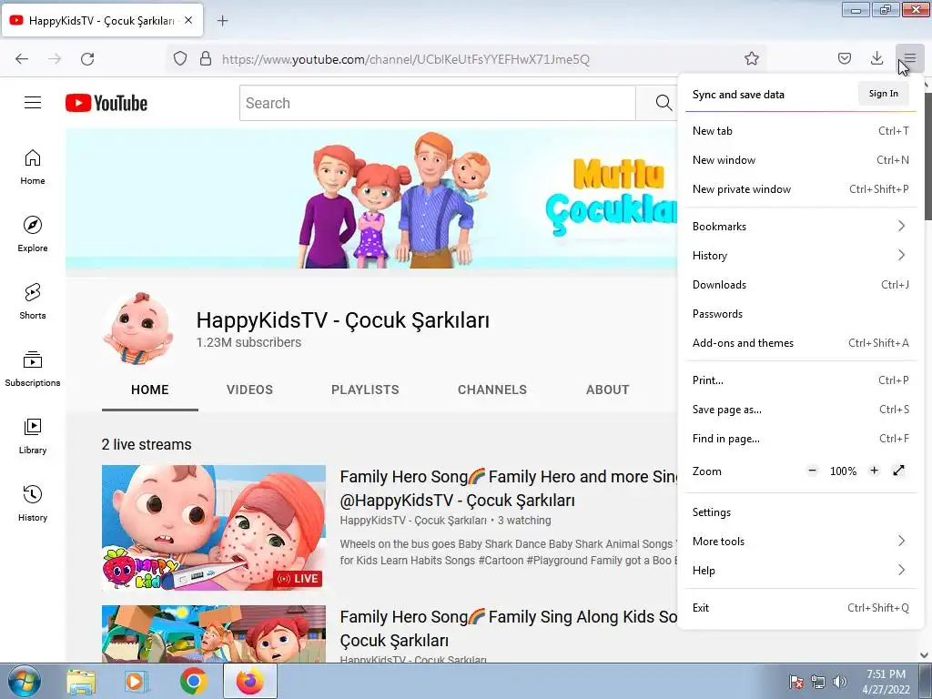Choose Save page as...
This screenshot has width=932, height=699.
point(800,410)
